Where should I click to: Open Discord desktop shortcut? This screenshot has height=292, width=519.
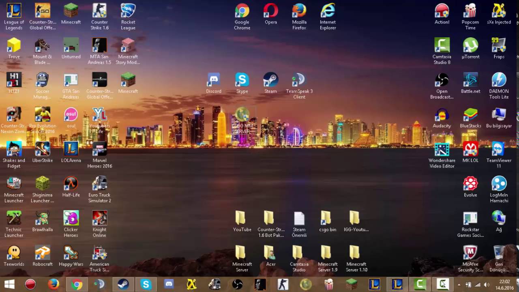tap(214, 83)
